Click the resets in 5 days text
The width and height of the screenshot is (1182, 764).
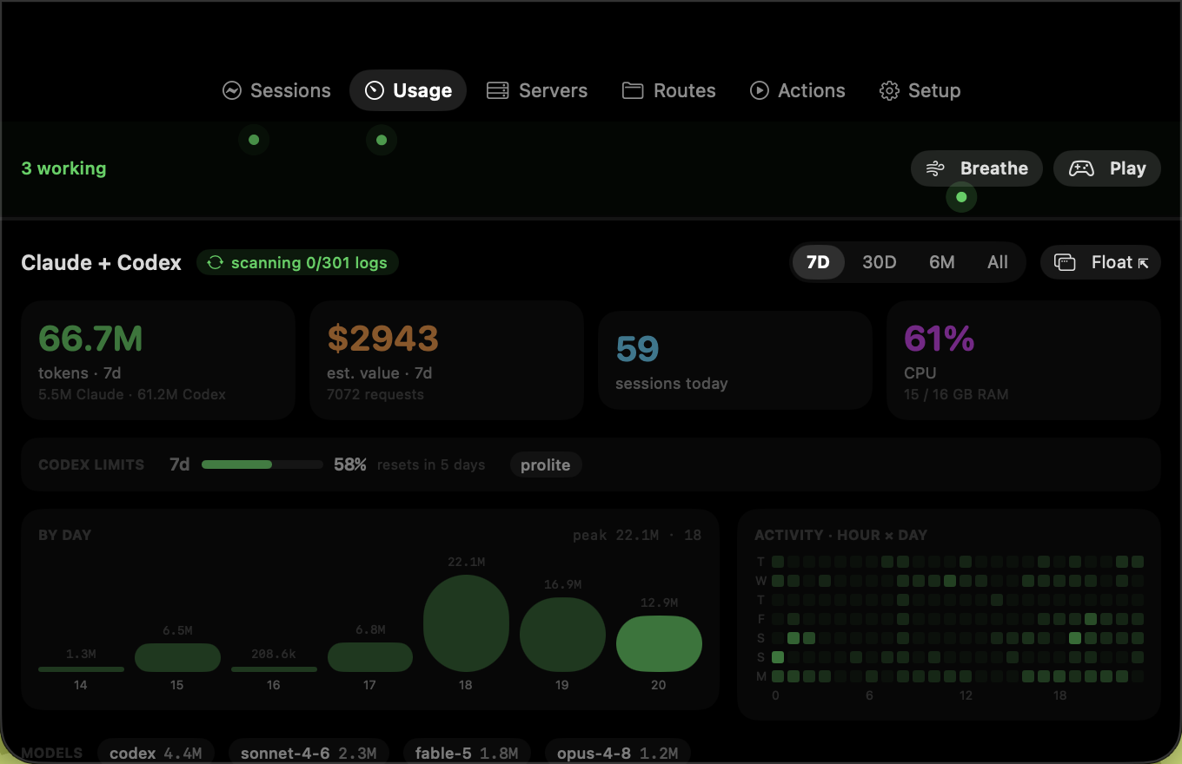point(431,464)
